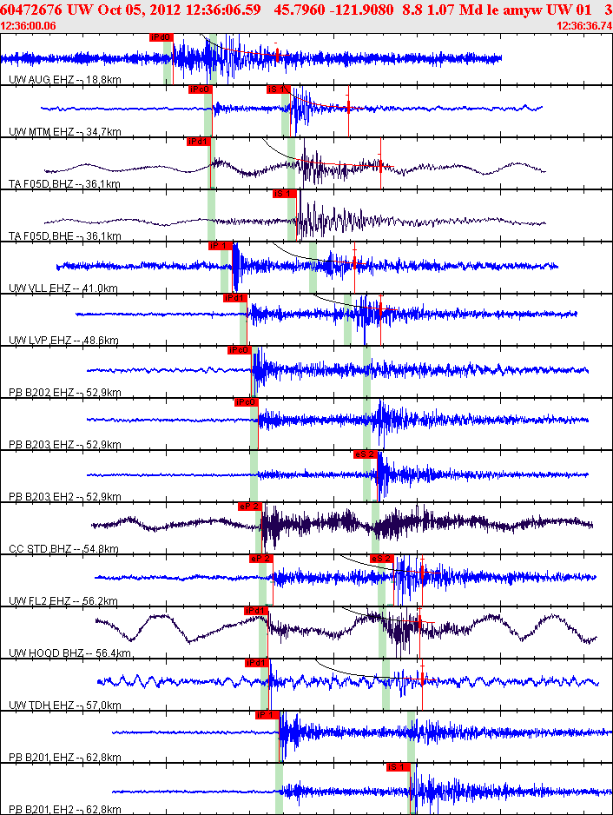Select the iP 1 pick flag on UW VLL trace
613x815 pixels.
(x=221, y=246)
